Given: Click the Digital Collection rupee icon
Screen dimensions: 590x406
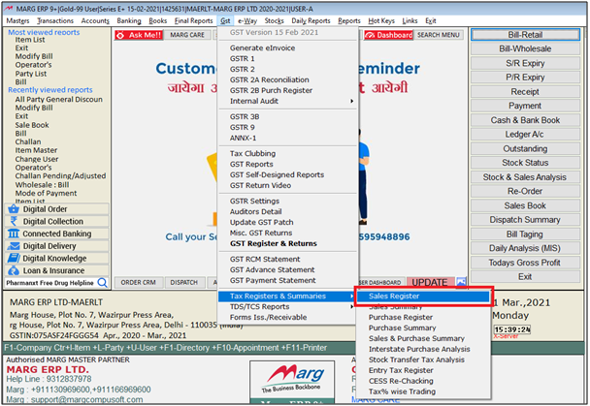Looking at the screenshot, I should coord(14,221).
